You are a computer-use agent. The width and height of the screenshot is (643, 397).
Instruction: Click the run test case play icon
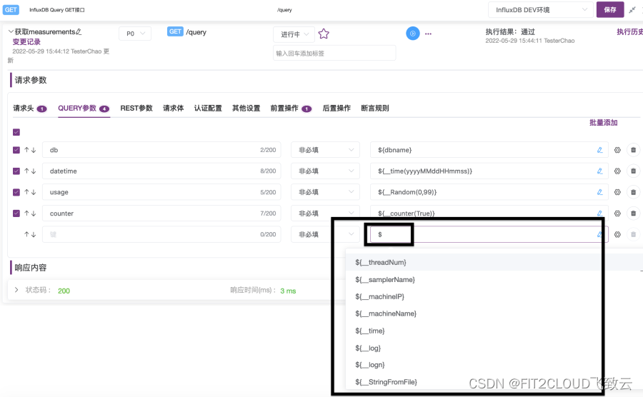coord(412,33)
